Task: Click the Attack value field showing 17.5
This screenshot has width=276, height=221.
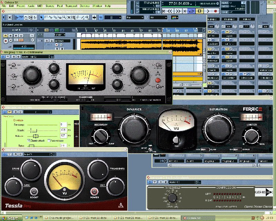Action: pyautogui.click(x=63, y=130)
